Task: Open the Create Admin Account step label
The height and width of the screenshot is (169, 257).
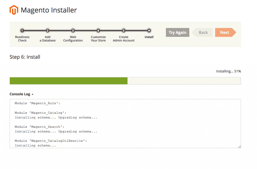Action: tap(123, 39)
